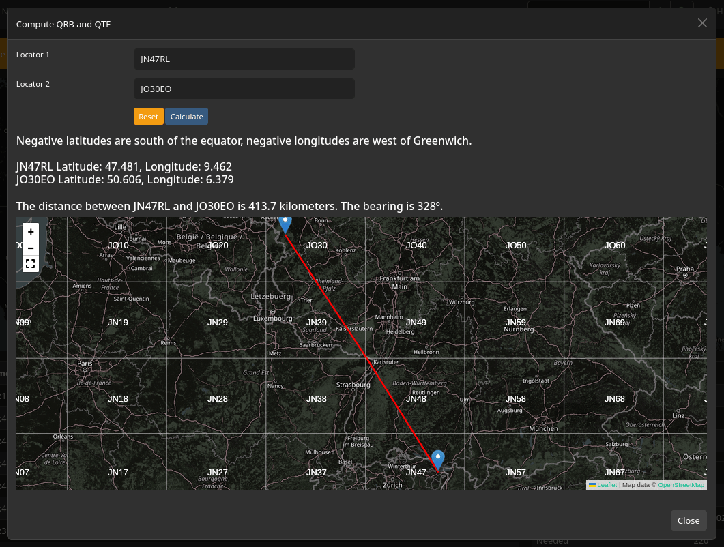Viewport: 724px width, 547px height.
Task: Click the orange Reset button
Action: tap(149, 117)
